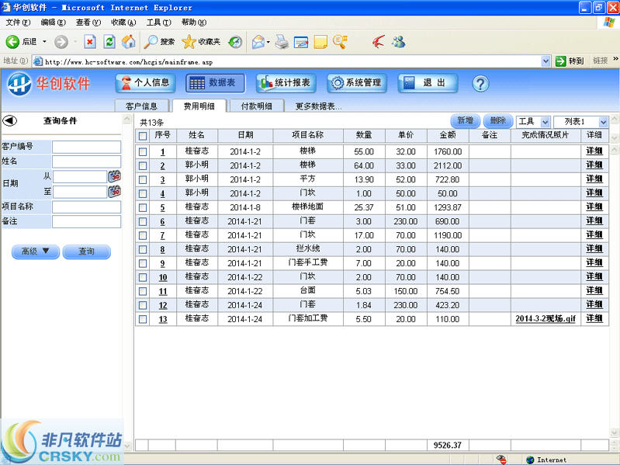Viewport: 620px width, 465px height.
Task: Open the 更多数据表... menu
Action: point(318,106)
